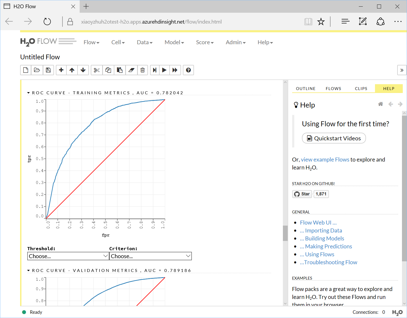Open the Admin menu
The width and height of the screenshot is (407, 318).
tap(236, 42)
